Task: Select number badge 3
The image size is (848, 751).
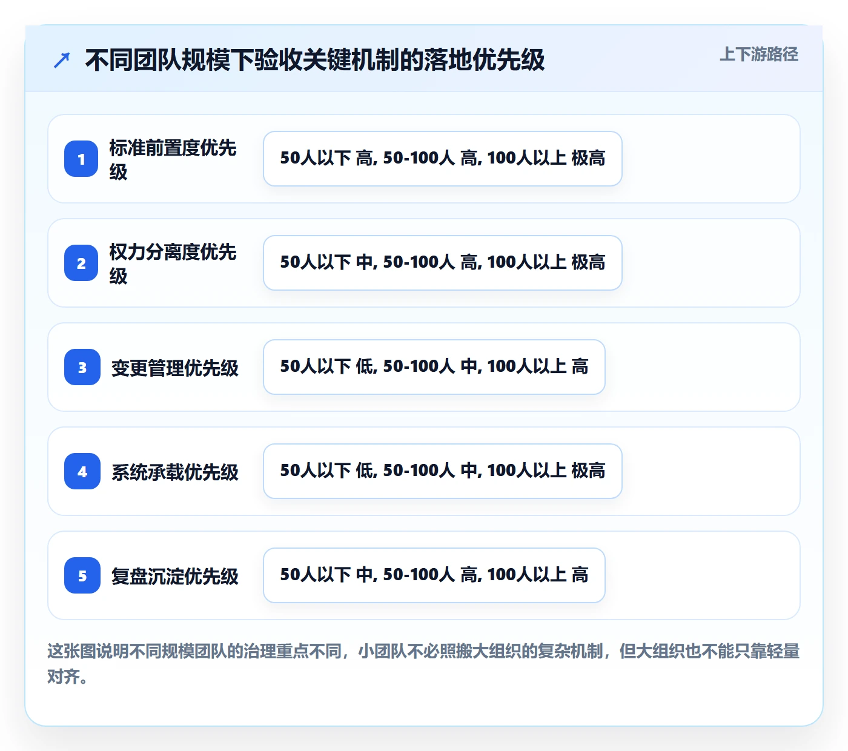Action: [82, 367]
